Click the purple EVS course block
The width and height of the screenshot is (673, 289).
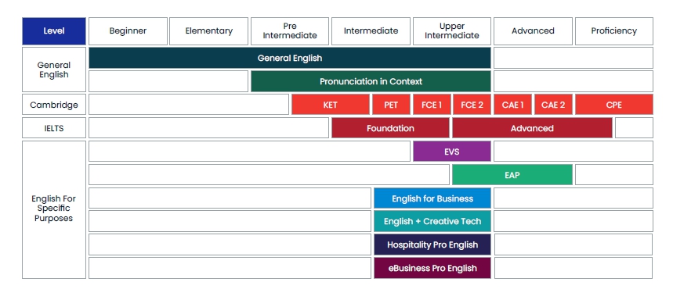pos(452,151)
